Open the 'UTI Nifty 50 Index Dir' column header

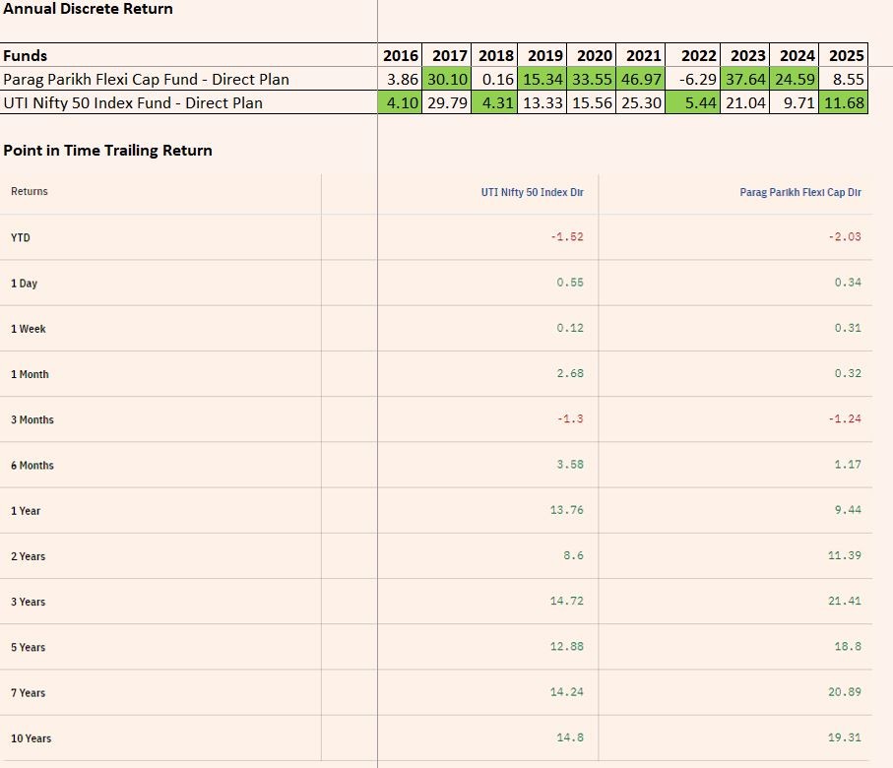pyautogui.click(x=532, y=192)
